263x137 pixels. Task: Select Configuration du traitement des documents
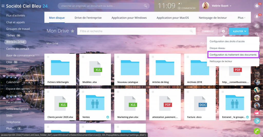point(233,55)
